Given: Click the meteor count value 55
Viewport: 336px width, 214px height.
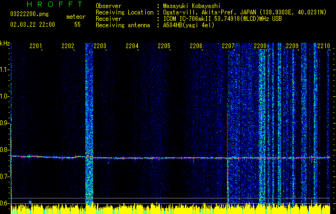Looking at the screenshot, I should click(x=77, y=25).
